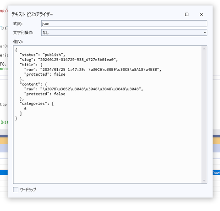The image size is (220, 211).
Task: Click the expression field containing json
Action: coord(124,24)
